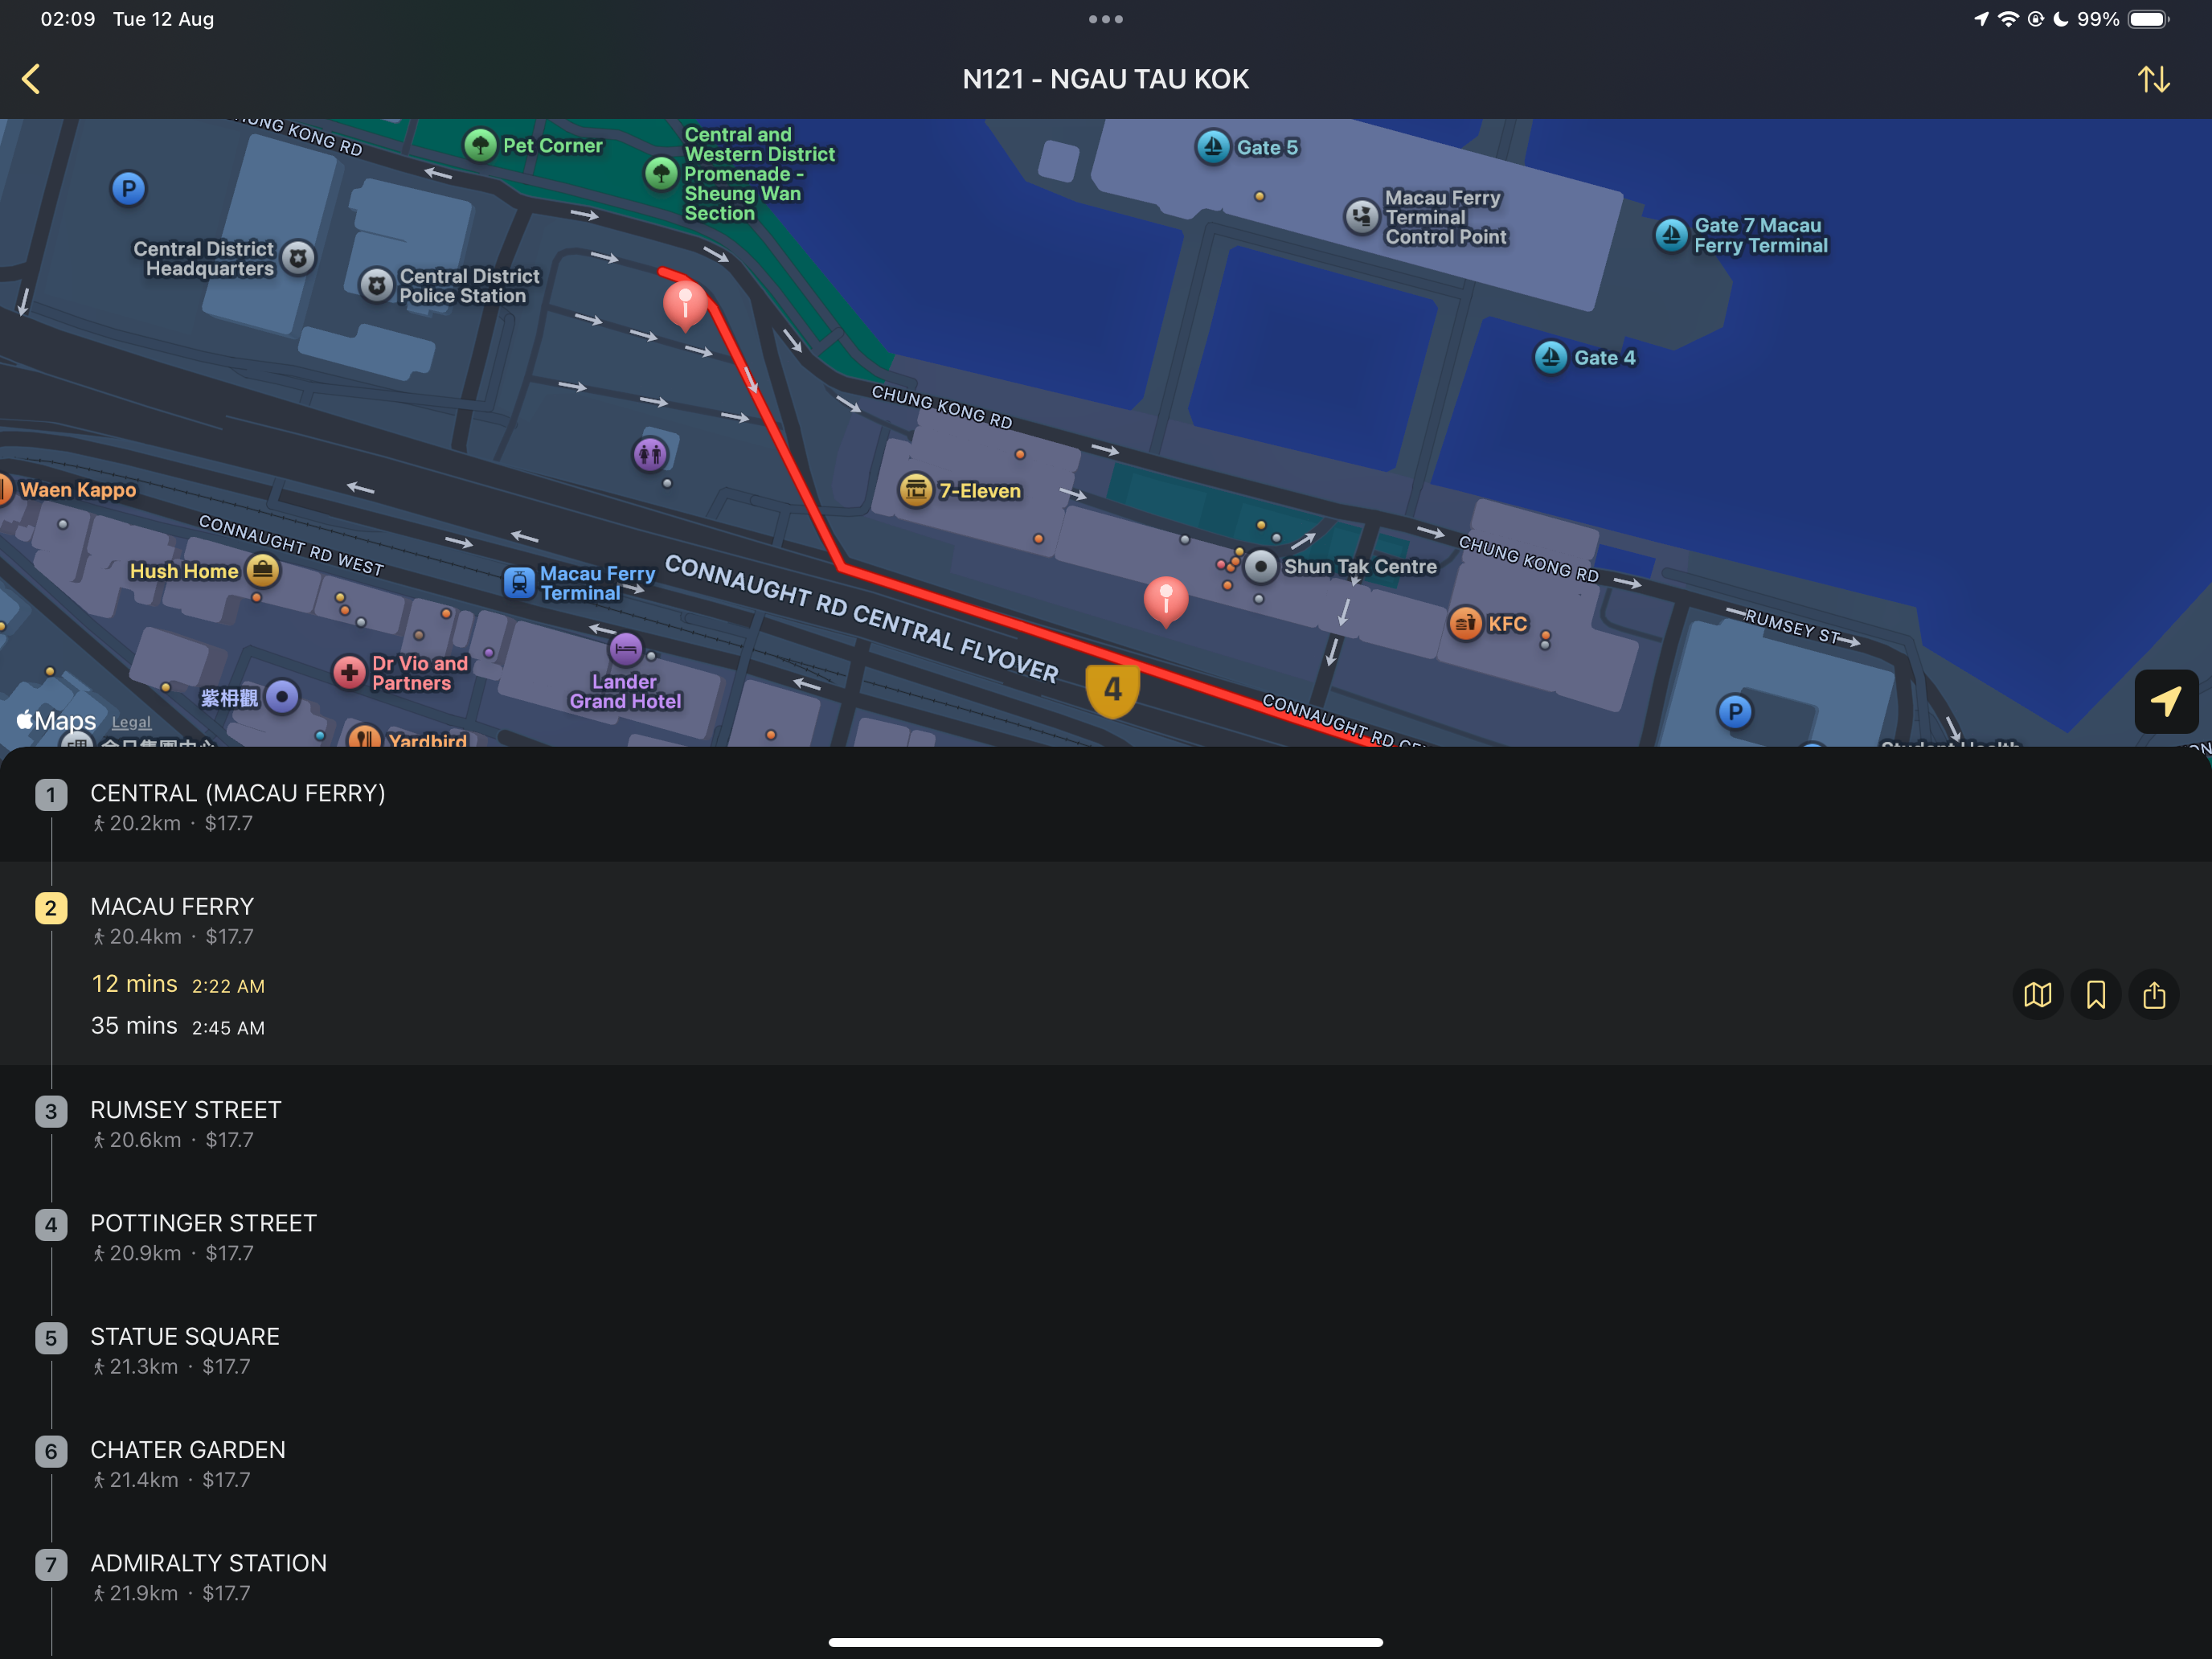
Task: Tap the home indicator bar
Action: tap(1106, 1642)
